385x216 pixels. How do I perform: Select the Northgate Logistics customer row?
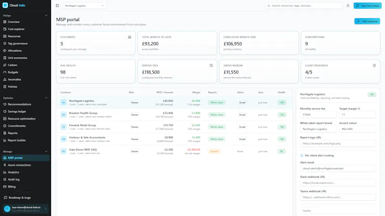[174, 103]
